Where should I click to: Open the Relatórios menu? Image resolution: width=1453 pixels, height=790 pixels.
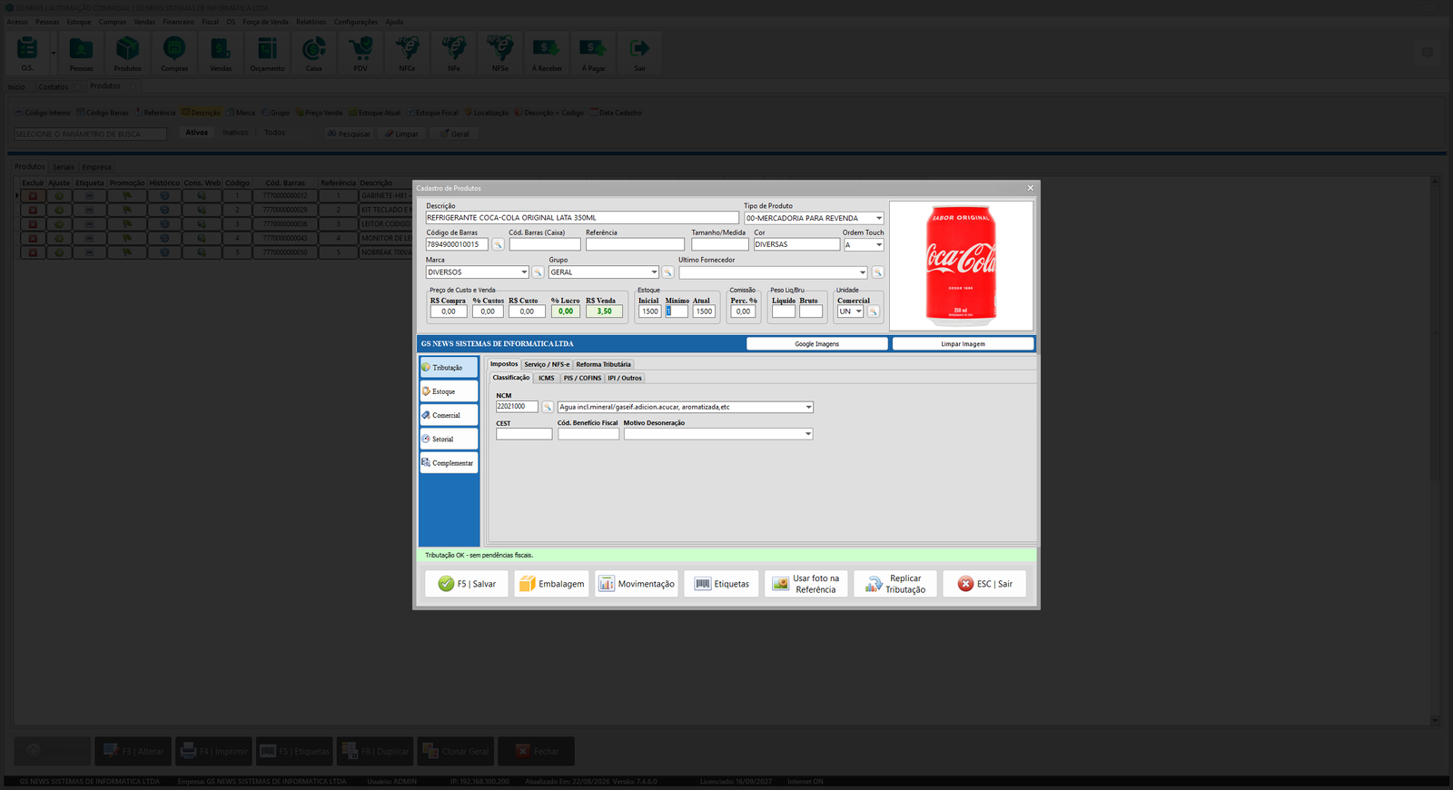(311, 22)
